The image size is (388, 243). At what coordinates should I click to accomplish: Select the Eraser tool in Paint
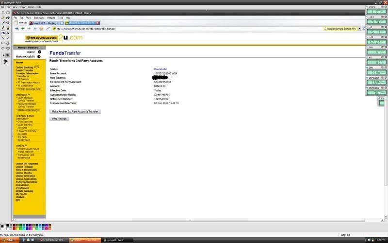coord(3,17)
